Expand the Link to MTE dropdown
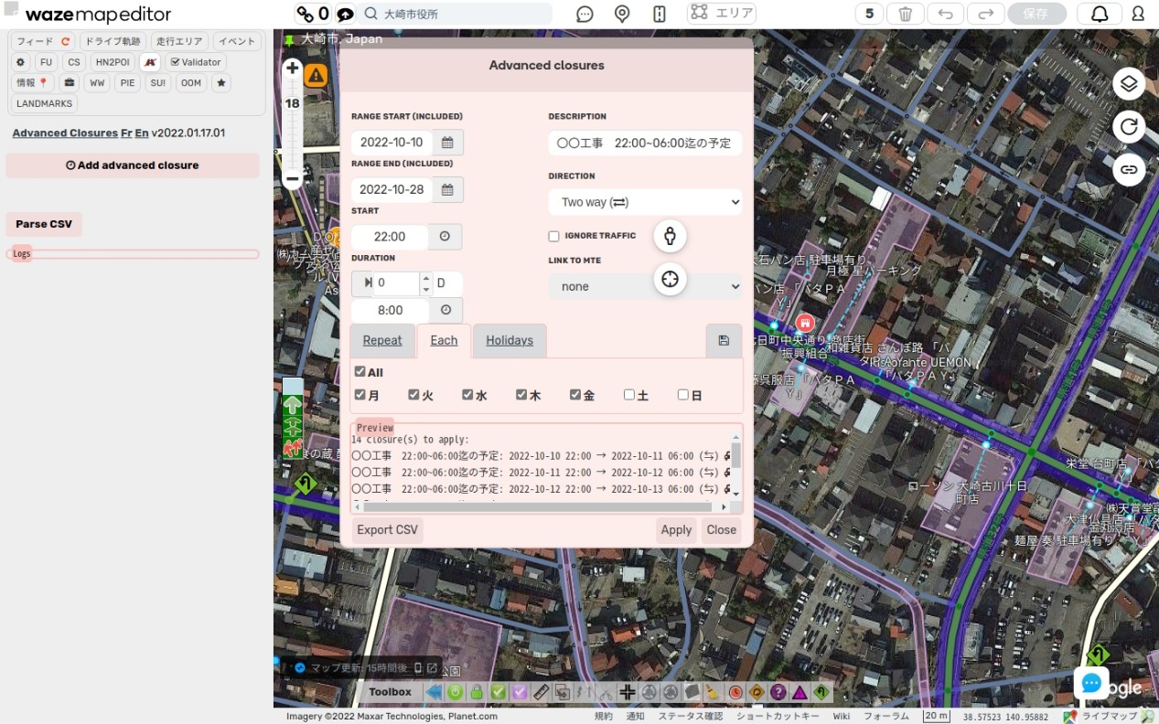 click(645, 286)
